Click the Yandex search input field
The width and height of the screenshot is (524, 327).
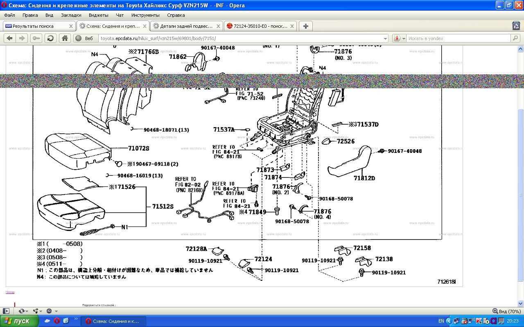458,38
